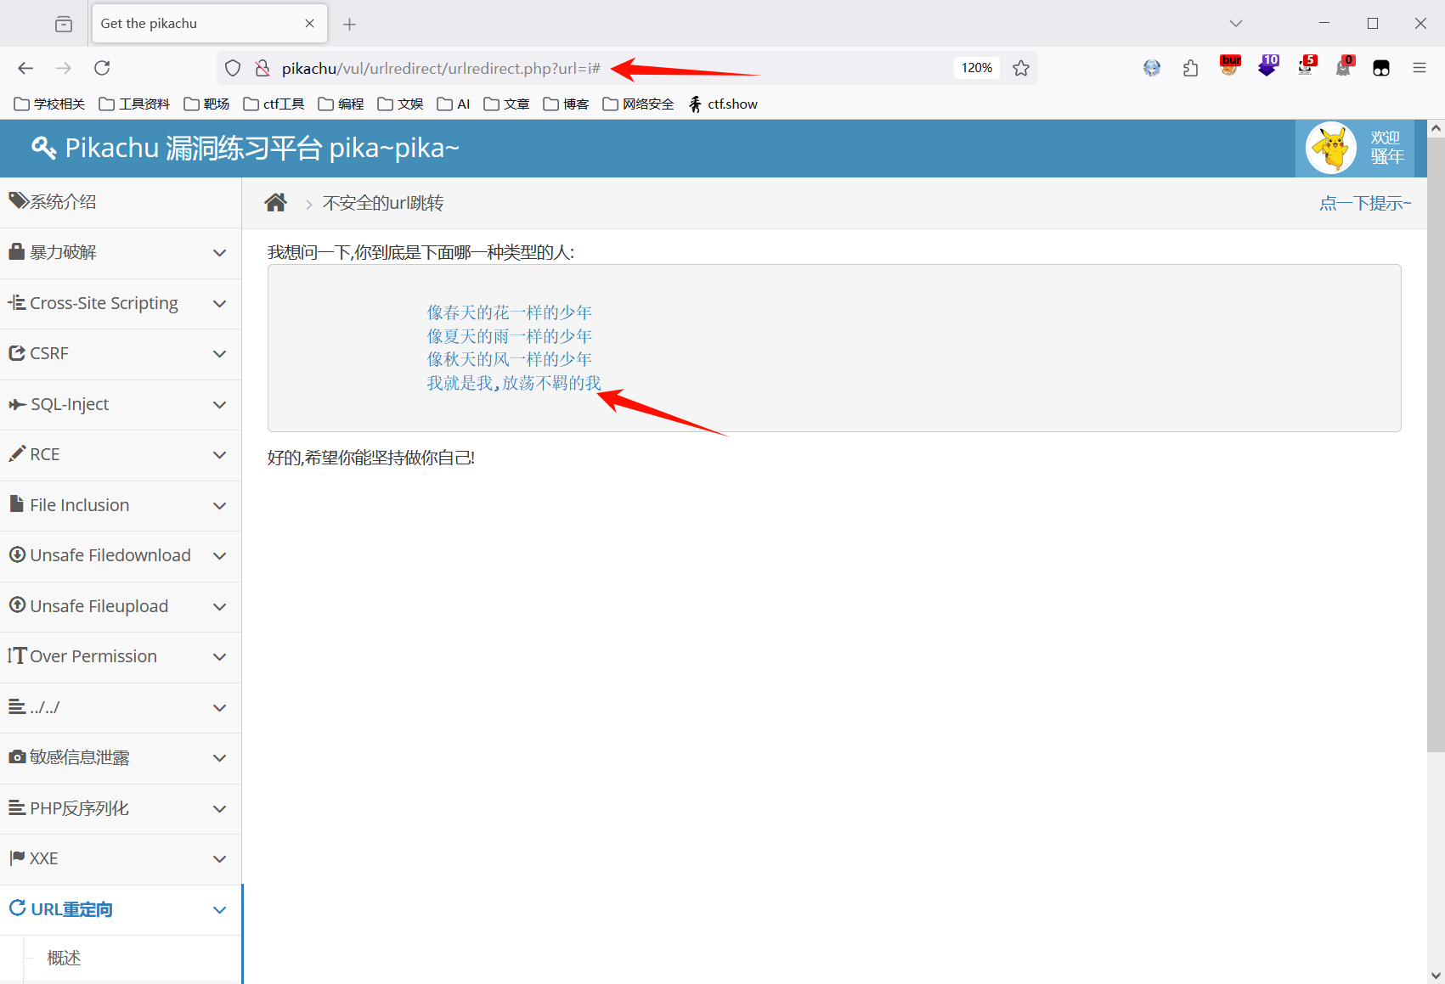Open the 学校相关 bookmark folder
The image size is (1445, 984).
click(x=50, y=104)
